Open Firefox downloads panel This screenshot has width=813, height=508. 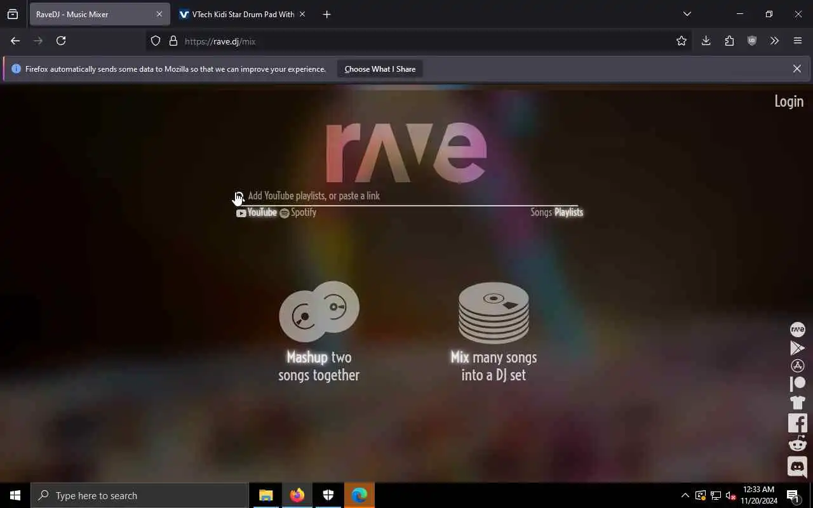706,41
